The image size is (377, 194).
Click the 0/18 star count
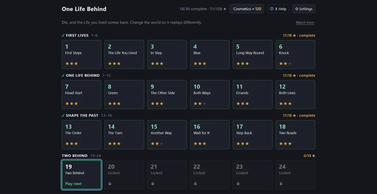tap(309, 156)
